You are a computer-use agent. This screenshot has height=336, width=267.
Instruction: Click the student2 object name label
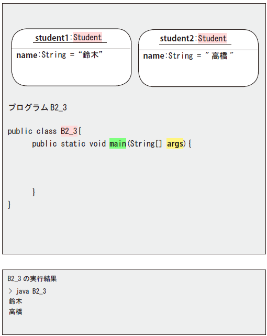[176, 39]
